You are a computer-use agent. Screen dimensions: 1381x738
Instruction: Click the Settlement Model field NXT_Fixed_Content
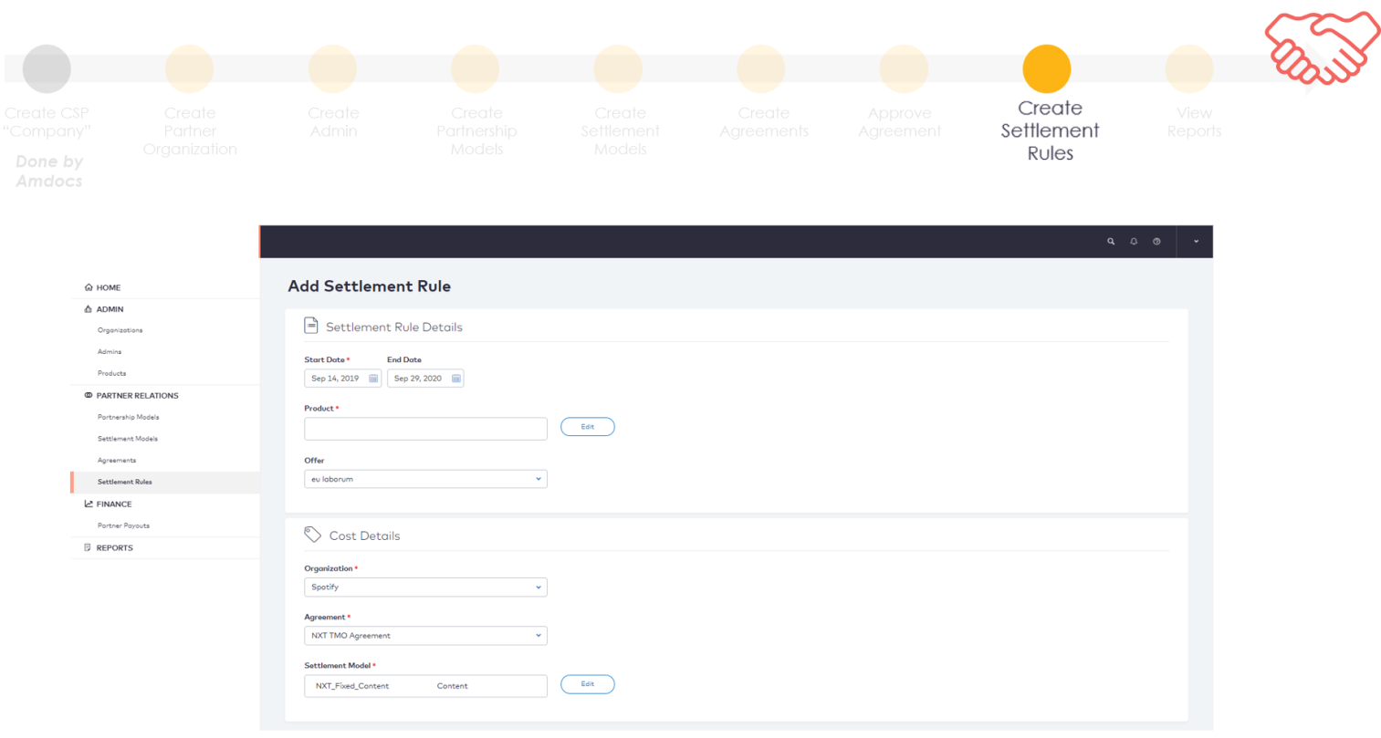coord(425,686)
